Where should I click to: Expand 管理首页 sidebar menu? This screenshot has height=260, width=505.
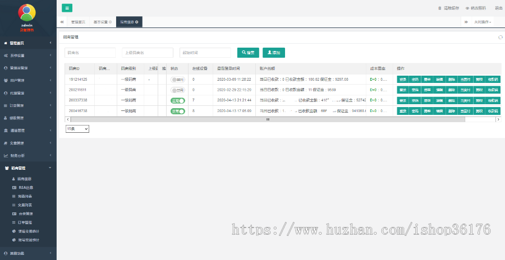[29, 43]
